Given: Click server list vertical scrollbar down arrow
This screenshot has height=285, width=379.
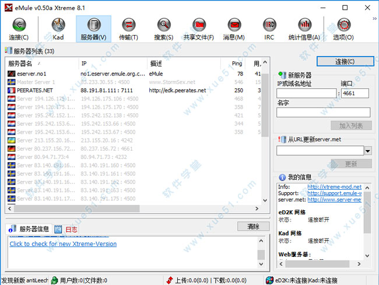Looking at the screenshot, I should coord(265,200).
